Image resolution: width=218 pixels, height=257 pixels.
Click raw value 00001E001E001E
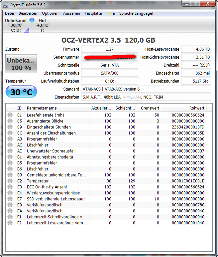click(188, 181)
